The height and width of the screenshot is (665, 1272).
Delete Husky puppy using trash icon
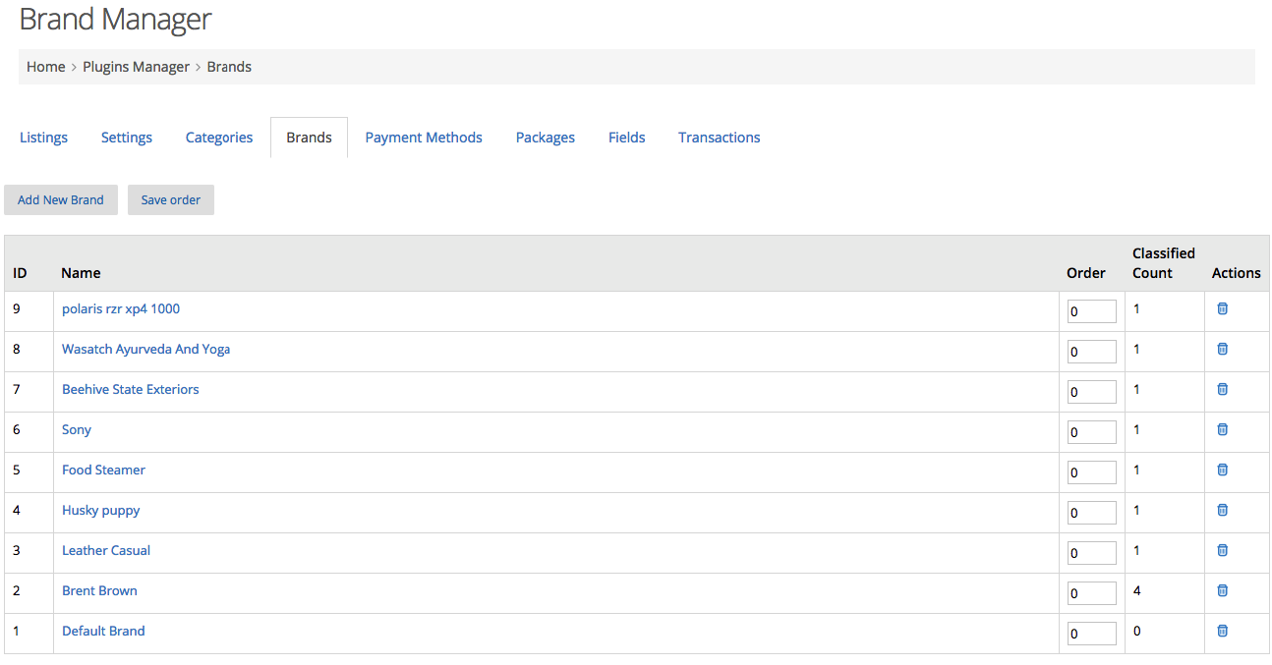click(1223, 510)
